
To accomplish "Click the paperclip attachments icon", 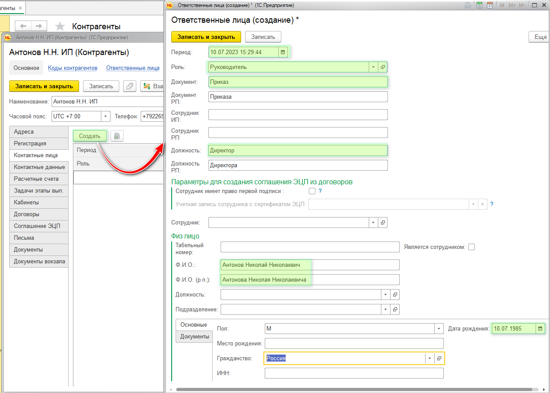I will 130,86.
